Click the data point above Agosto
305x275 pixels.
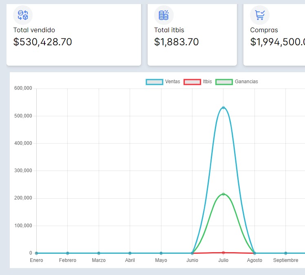254,253
